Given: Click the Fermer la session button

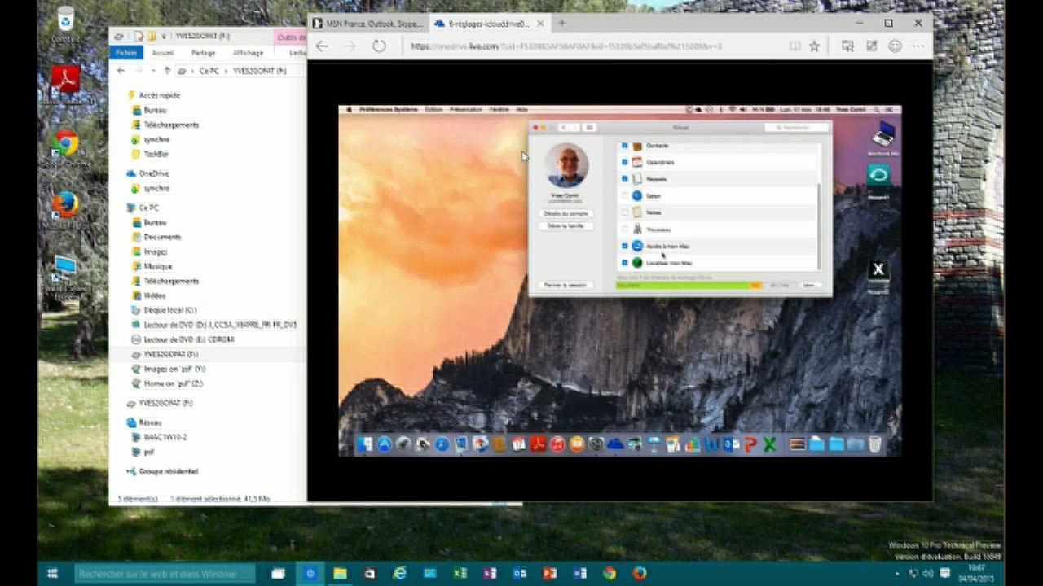Looking at the screenshot, I should (x=566, y=285).
